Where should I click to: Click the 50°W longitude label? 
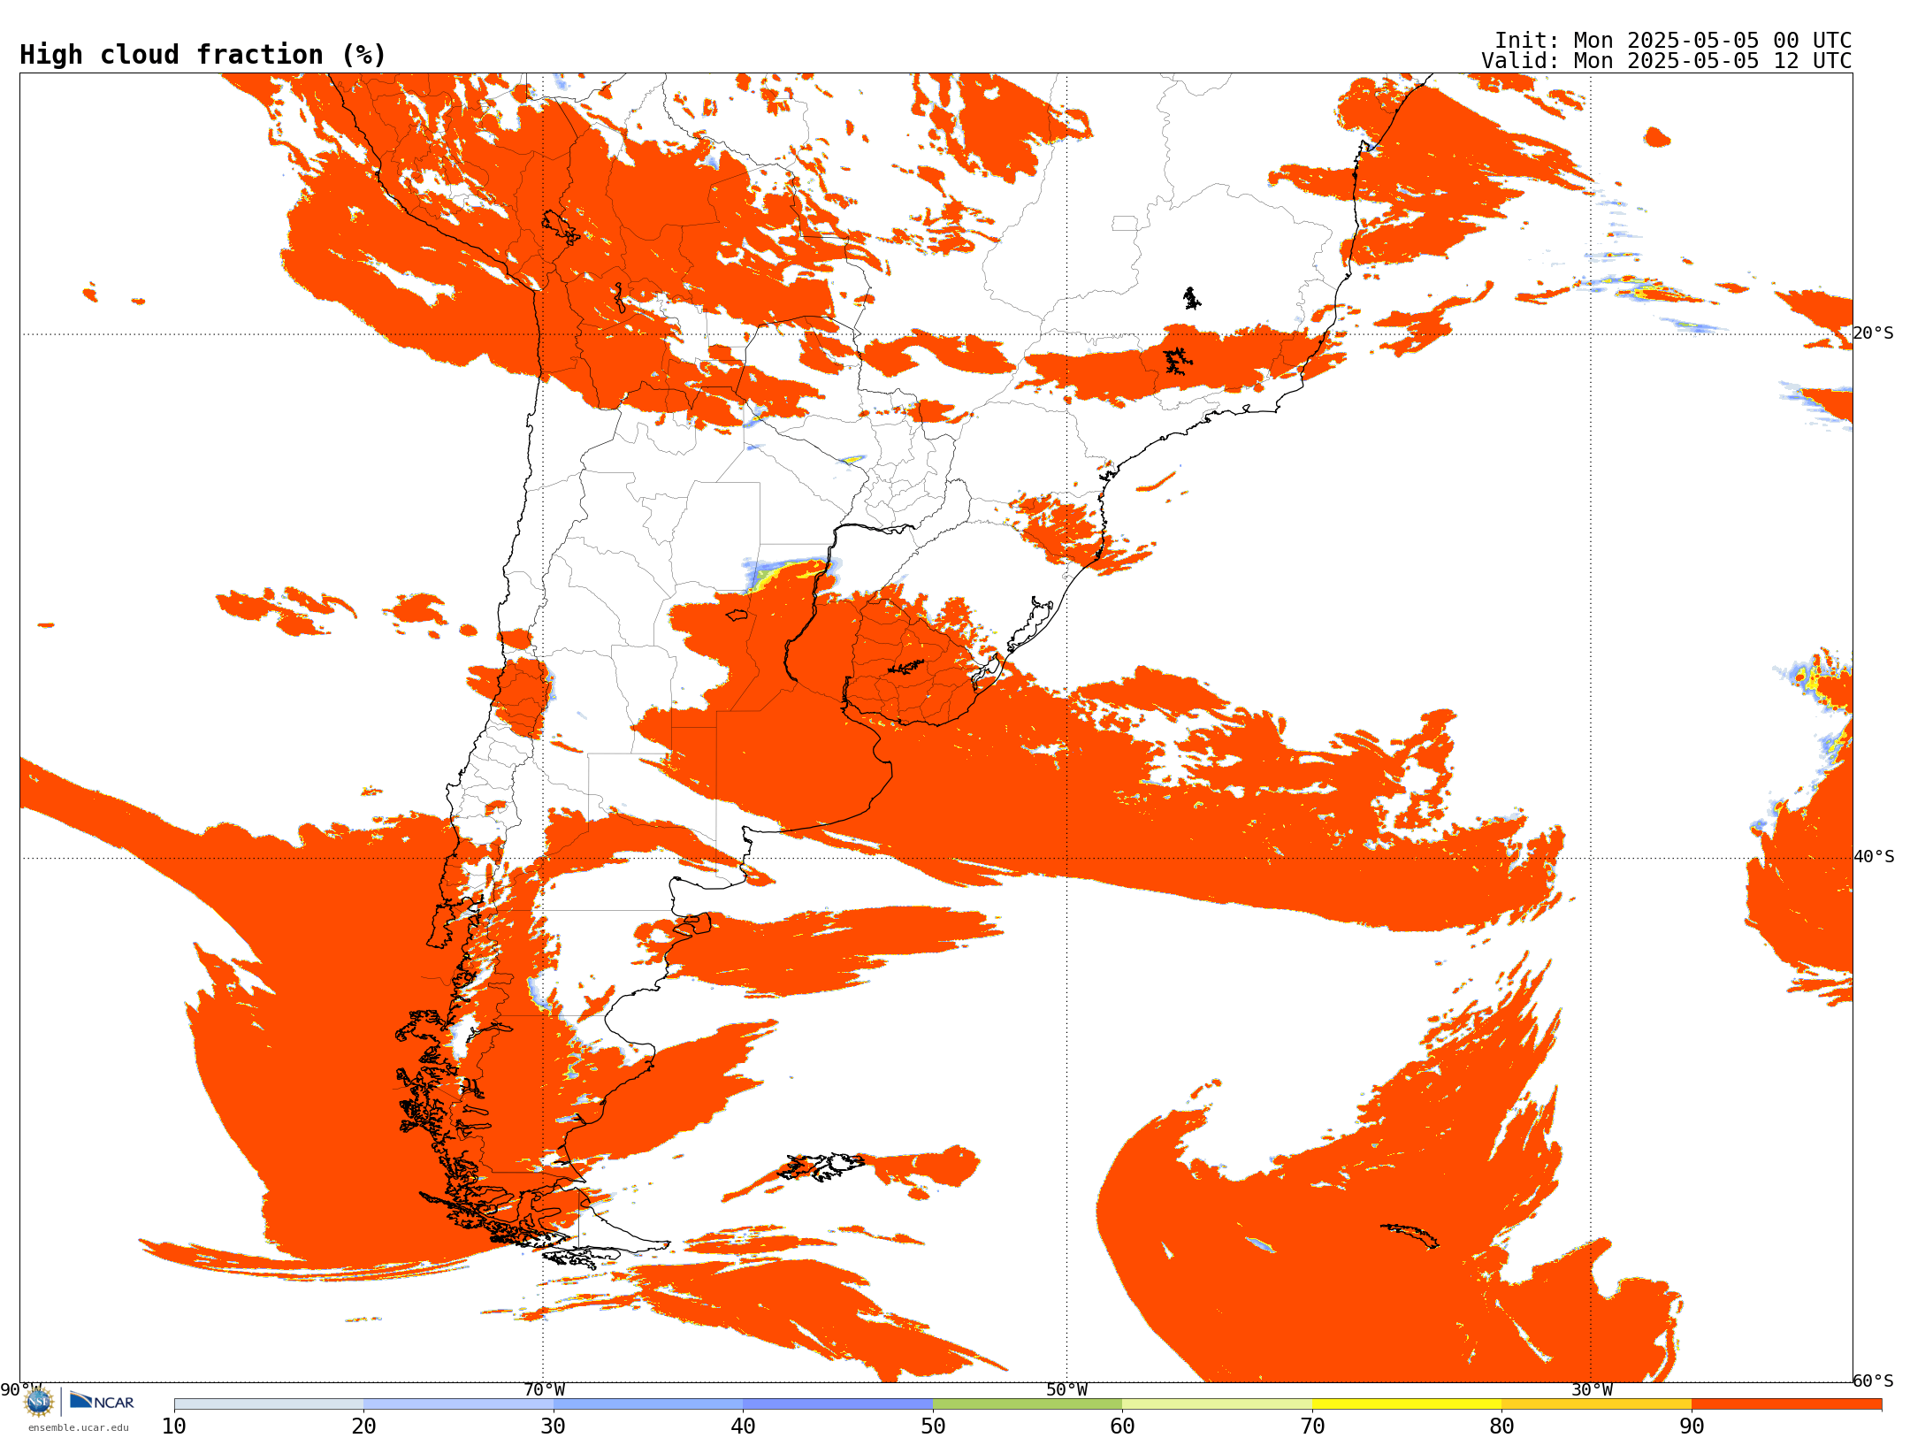click(1067, 1390)
